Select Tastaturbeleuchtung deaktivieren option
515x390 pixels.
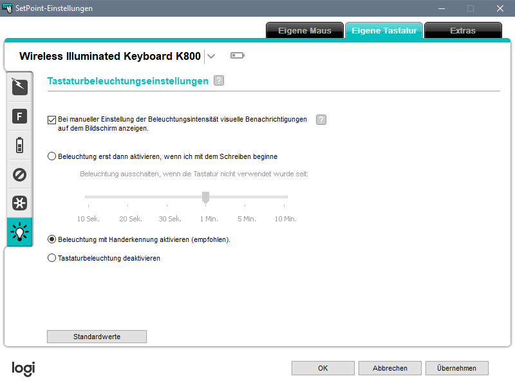(x=51, y=258)
